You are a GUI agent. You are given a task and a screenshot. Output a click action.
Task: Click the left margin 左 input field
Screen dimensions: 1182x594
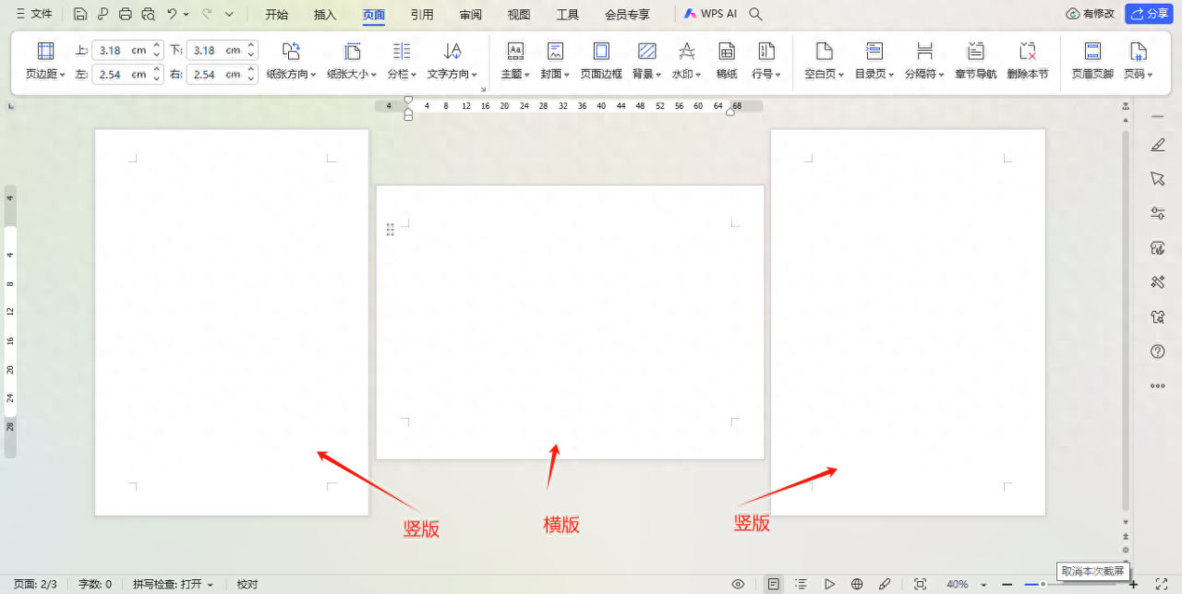pos(128,74)
